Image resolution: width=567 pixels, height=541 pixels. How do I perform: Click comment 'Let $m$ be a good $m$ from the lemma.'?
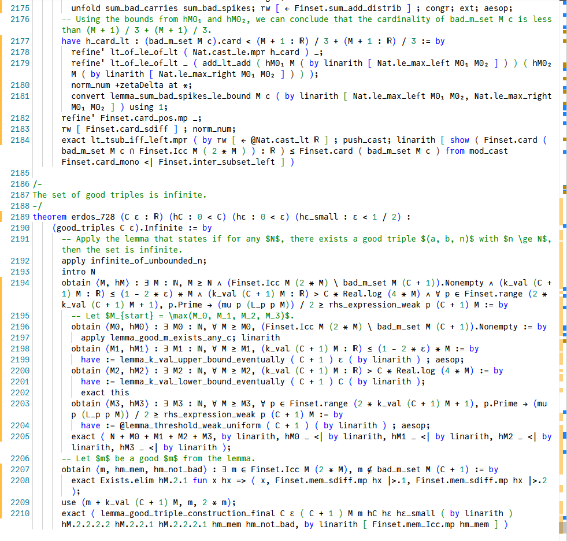click(158, 458)
